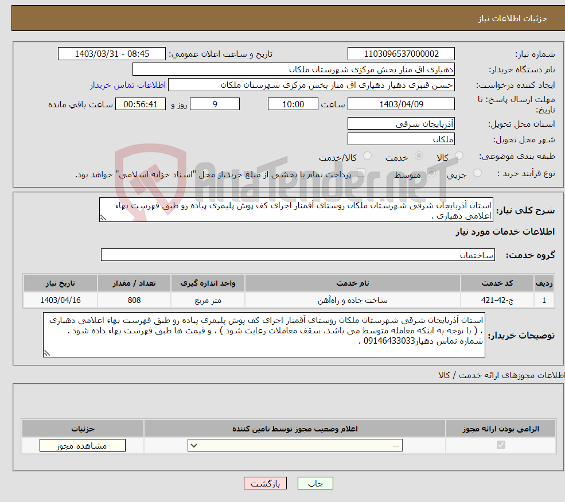
Task: Click the delivery city field ملکان
Action: point(401,139)
